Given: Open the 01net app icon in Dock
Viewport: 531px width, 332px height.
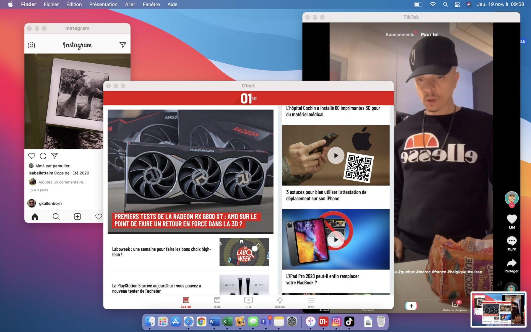Looking at the screenshot, I should point(323,321).
